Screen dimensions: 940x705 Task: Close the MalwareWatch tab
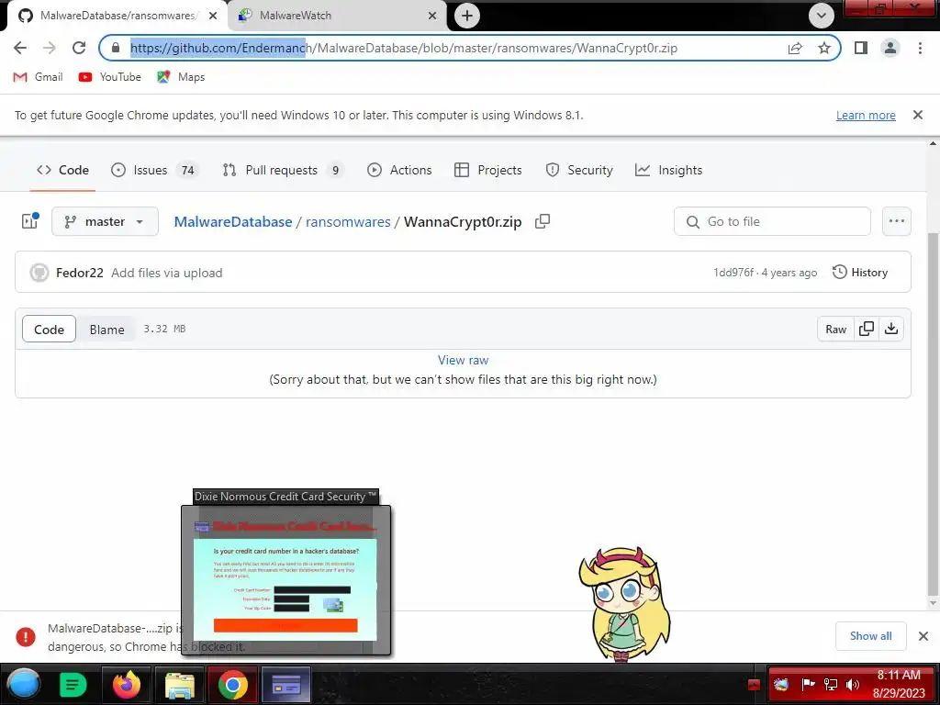click(x=432, y=16)
